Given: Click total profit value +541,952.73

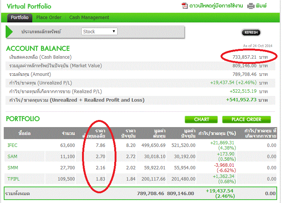Looking at the screenshot, I should click(x=241, y=100).
